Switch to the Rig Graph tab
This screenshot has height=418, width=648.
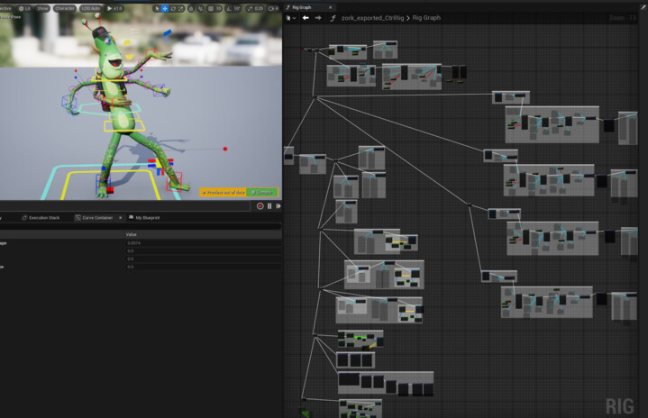[x=302, y=7]
